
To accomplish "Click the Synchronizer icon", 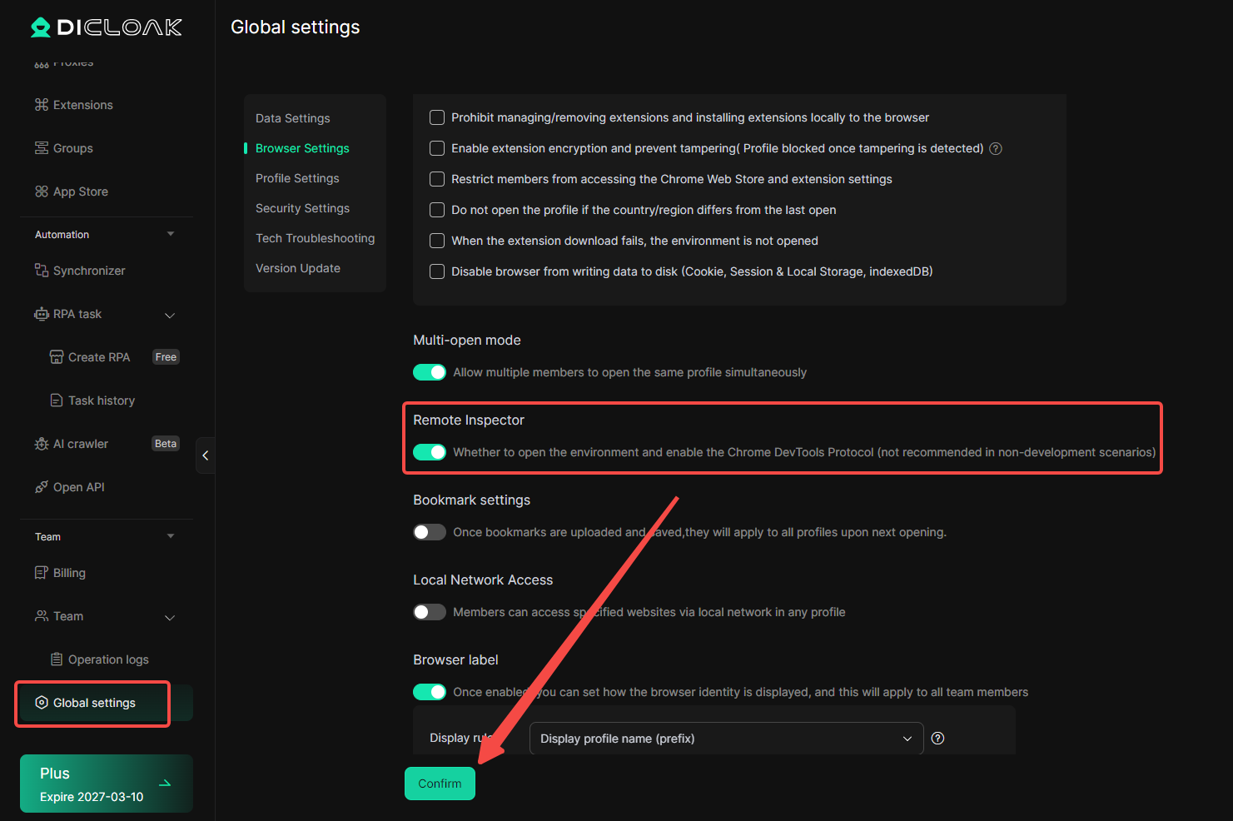I will click(x=42, y=271).
